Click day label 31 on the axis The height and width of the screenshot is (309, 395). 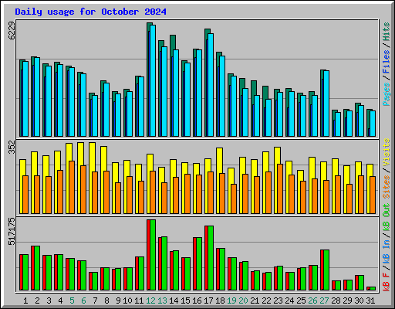tap(370, 301)
